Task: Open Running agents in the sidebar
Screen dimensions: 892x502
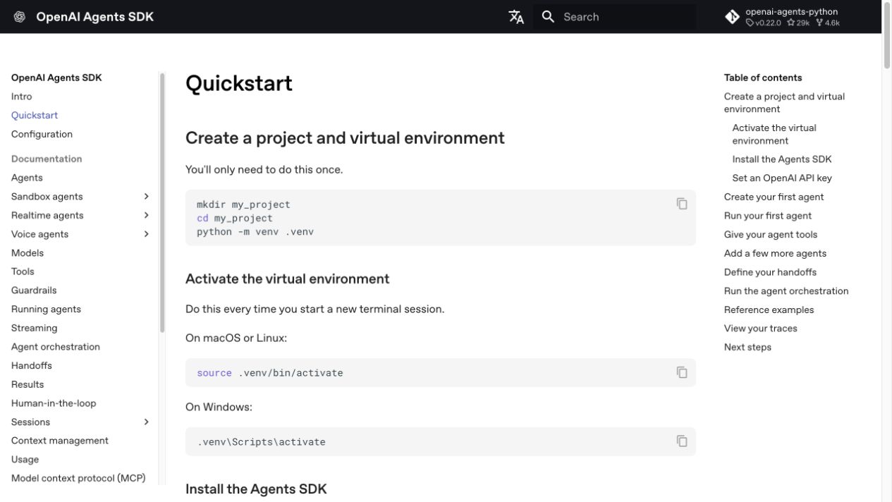Action: tap(46, 309)
